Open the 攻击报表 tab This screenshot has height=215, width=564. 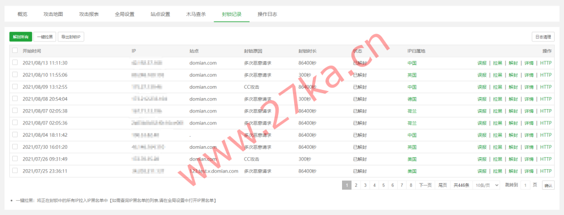(x=89, y=14)
